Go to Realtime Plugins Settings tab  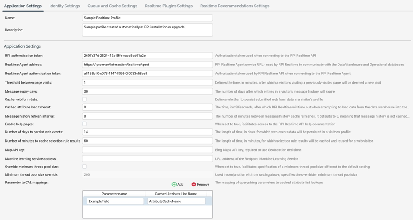point(168,6)
